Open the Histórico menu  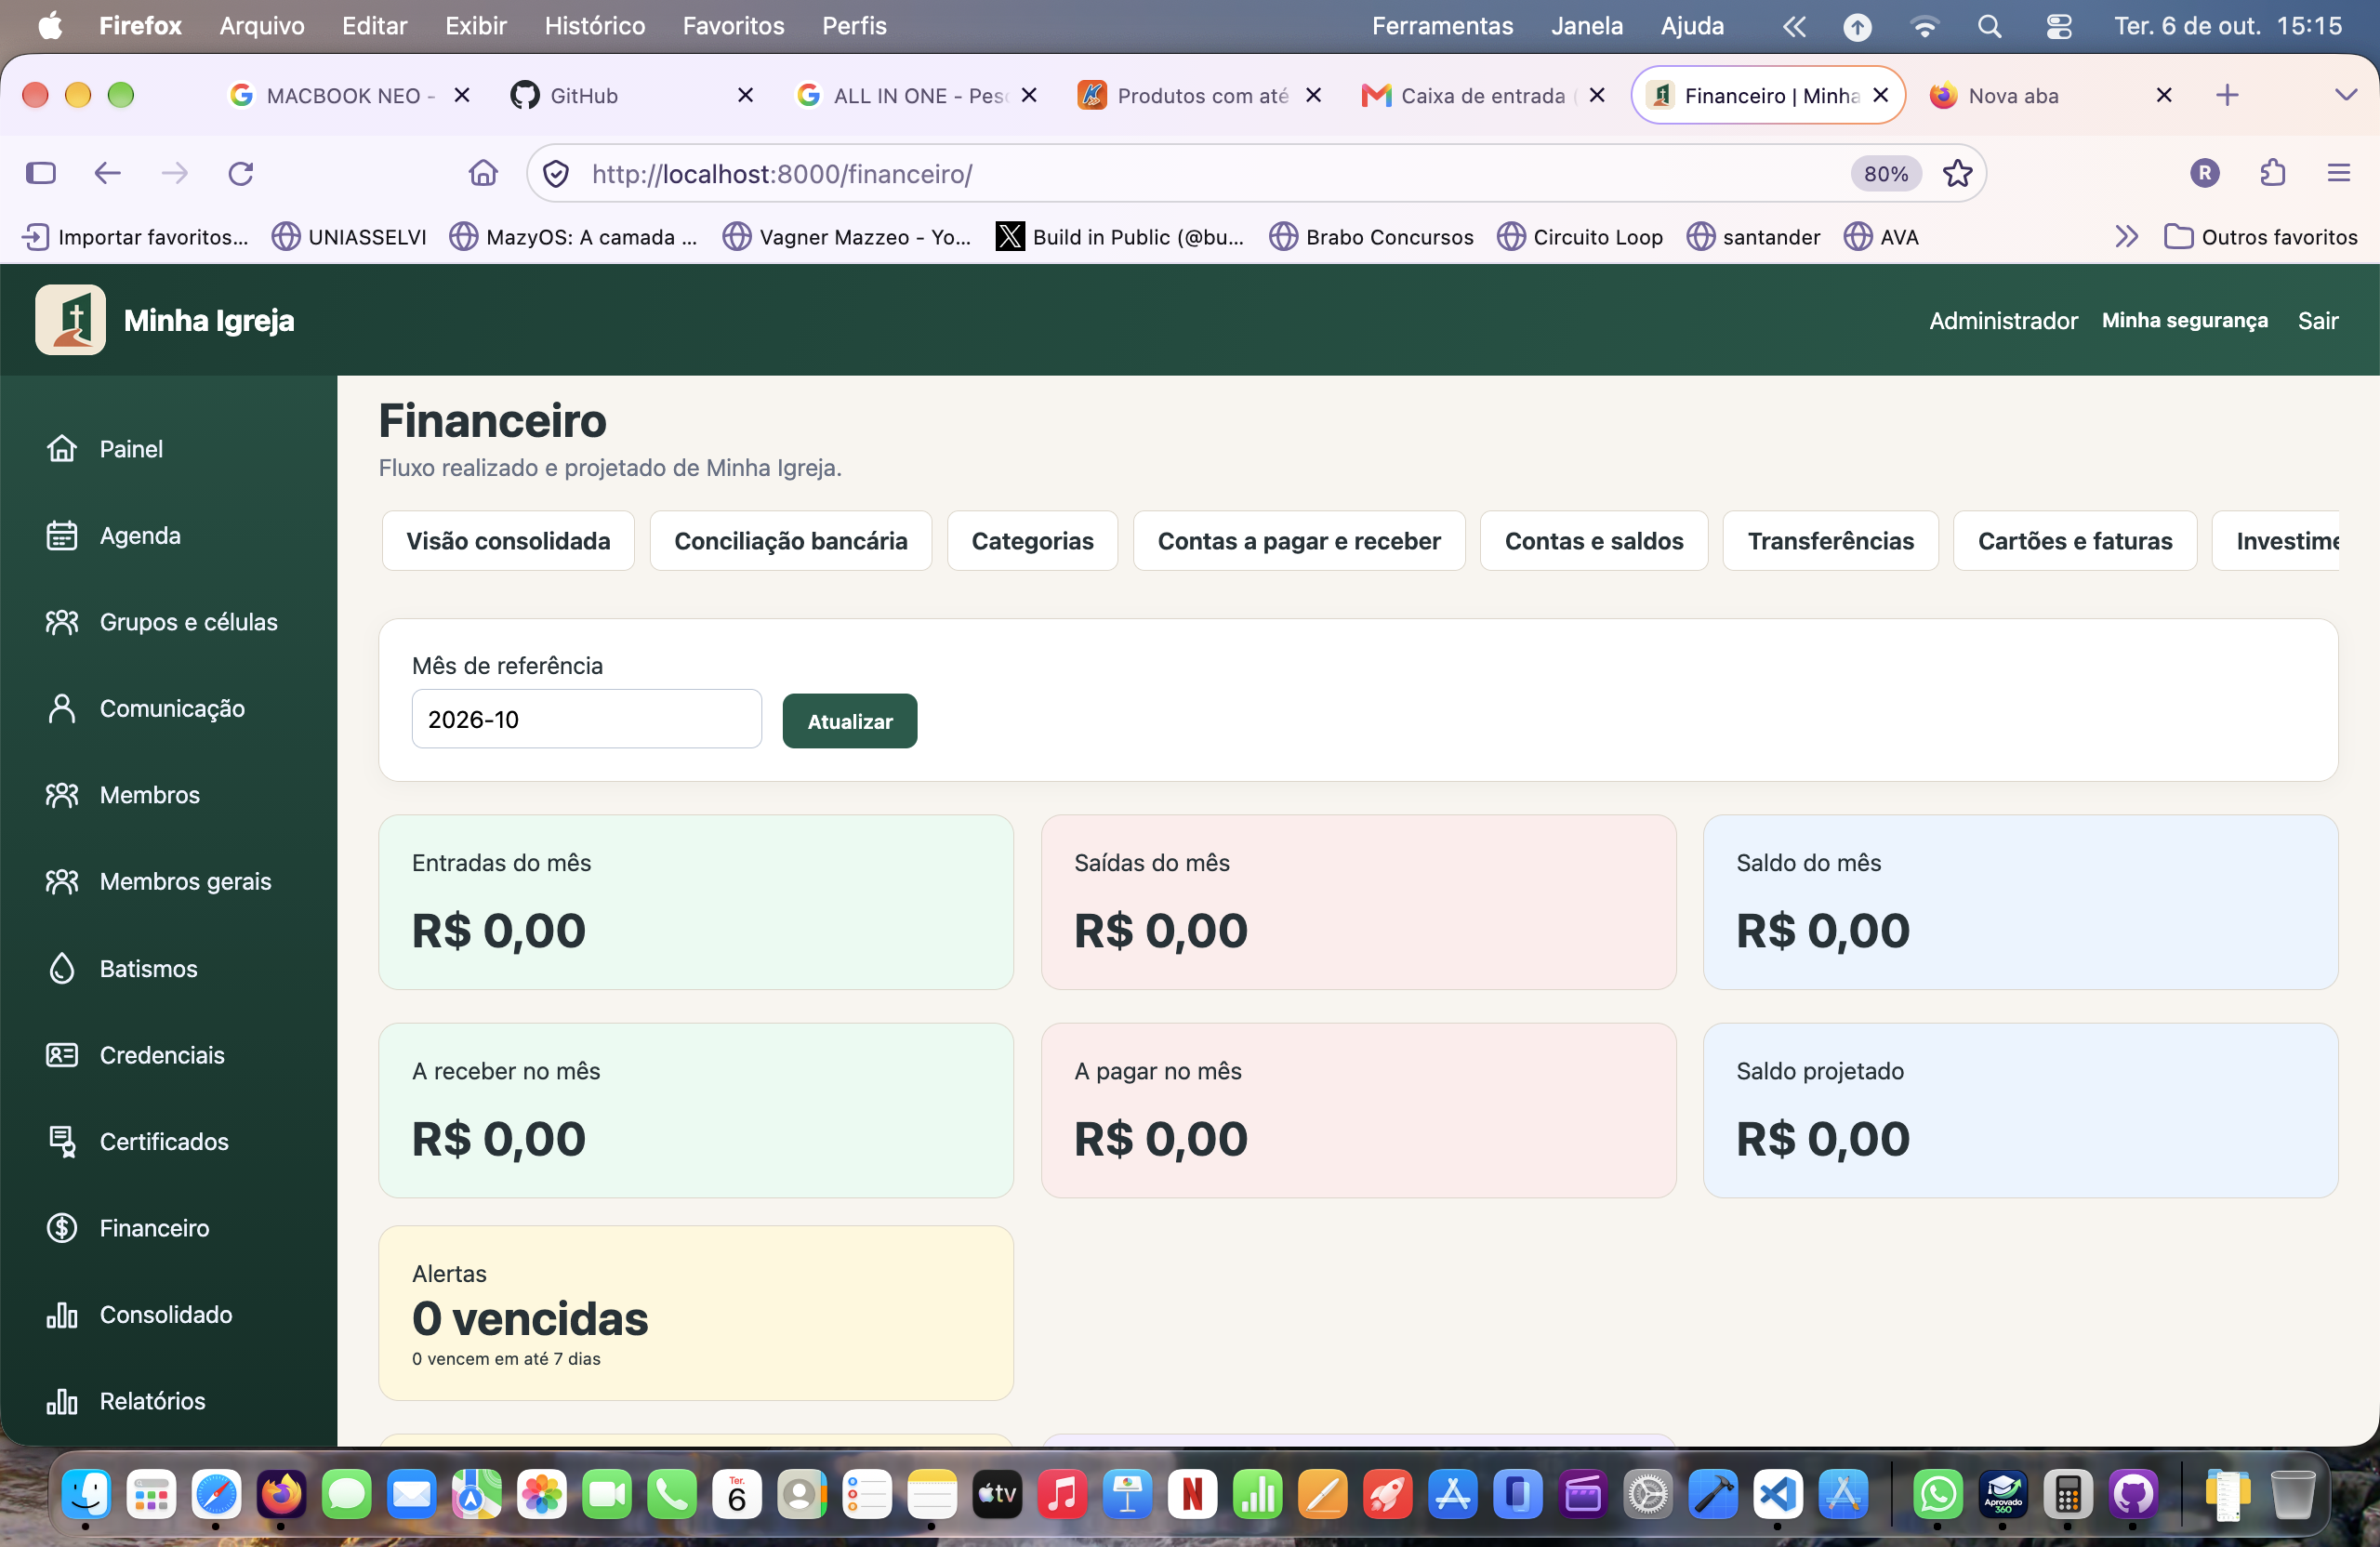[x=594, y=26]
